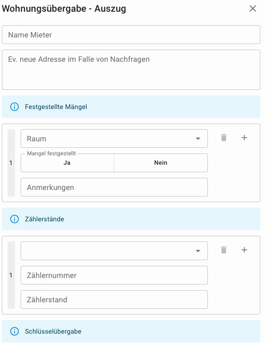Click the info icon beside Schlüsselübergabe
This screenshot has height=343, width=265.
tap(15, 331)
